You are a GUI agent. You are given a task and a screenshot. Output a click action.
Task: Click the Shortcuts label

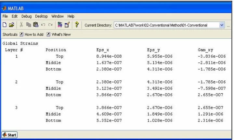[x=10, y=35]
